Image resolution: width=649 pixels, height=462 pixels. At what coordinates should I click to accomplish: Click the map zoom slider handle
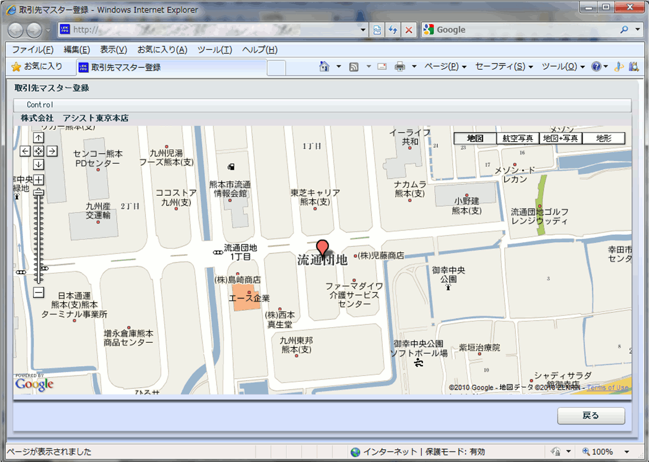click(38, 192)
